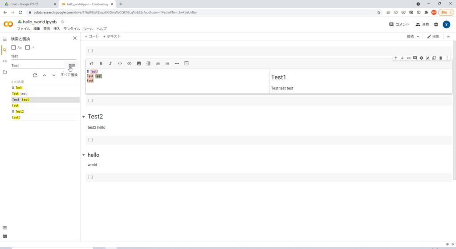Image resolution: width=456 pixels, height=249 pixels.
Task: Enable the Aa case-sensitive checkbox
Action: point(14,48)
